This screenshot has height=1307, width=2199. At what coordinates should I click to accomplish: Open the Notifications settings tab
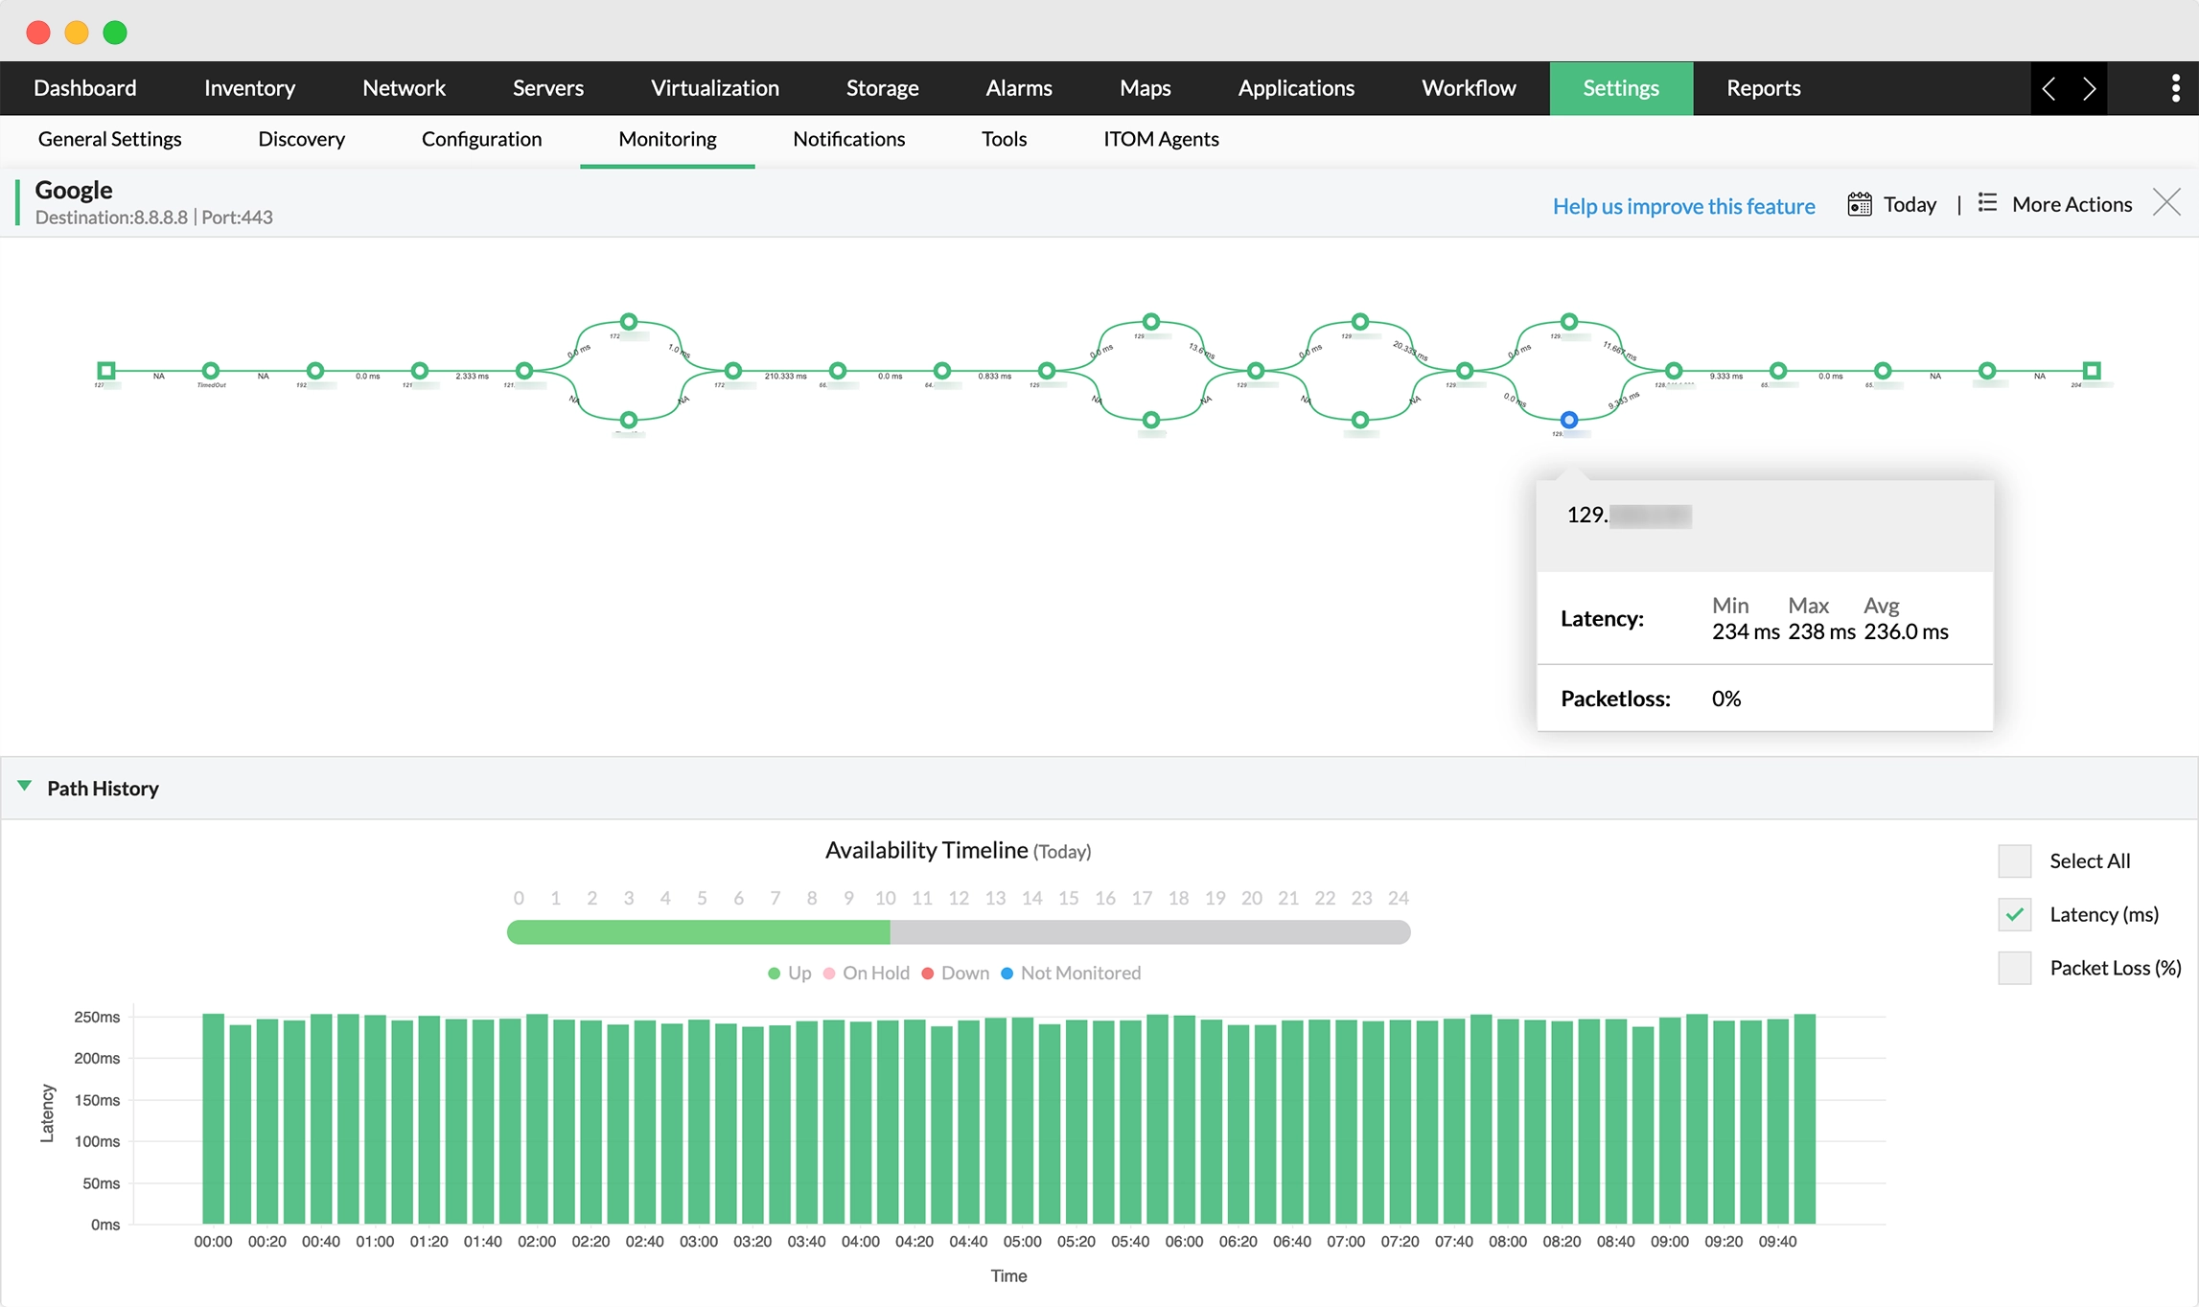[x=848, y=139]
